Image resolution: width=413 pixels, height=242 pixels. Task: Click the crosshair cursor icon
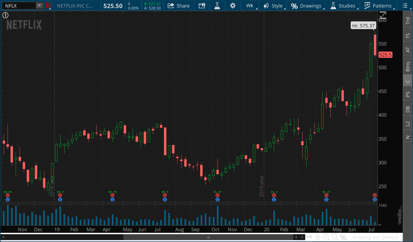pos(318,237)
